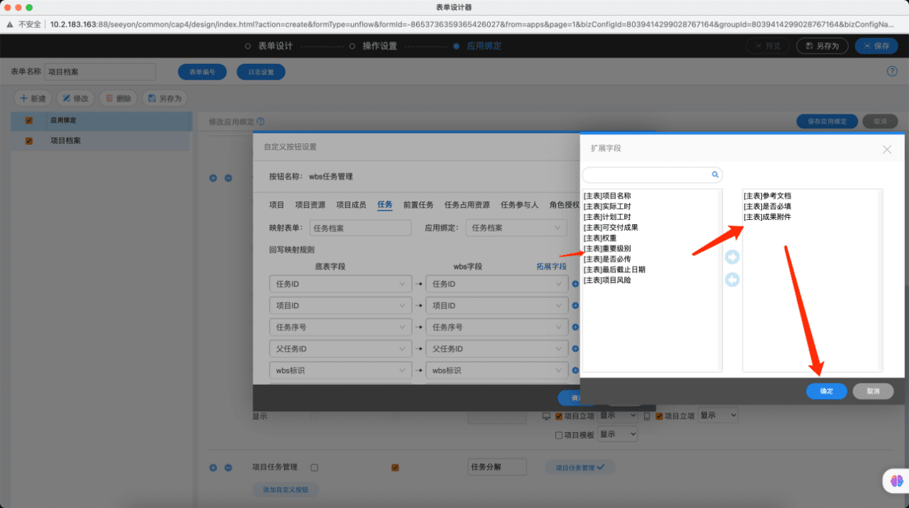Open the 显示 dropdown next to 项目模板
909x508 pixels.
tap(617, 434)
